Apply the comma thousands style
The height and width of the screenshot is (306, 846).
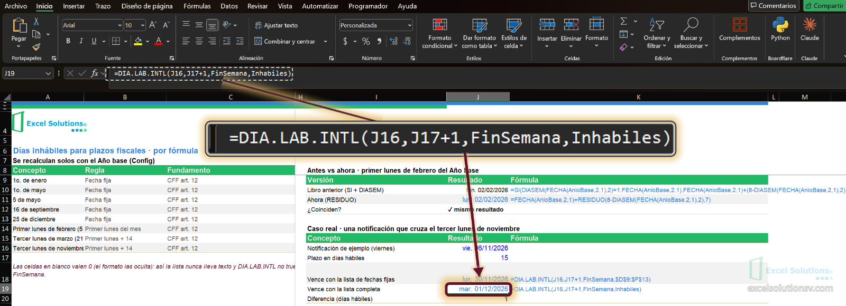(379, 41)
